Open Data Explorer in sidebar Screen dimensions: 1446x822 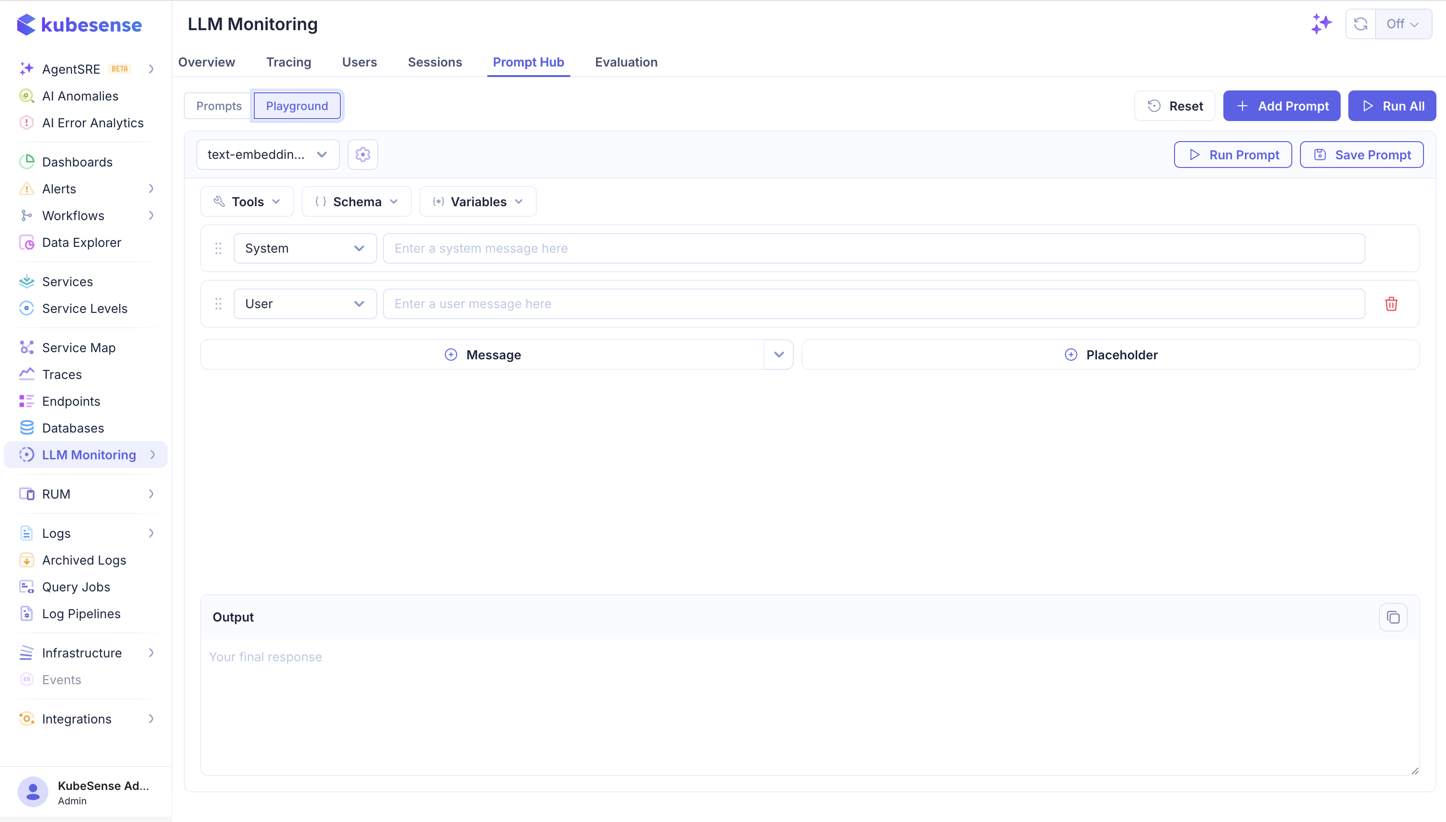pyautogui.click(x=81, y=242)
